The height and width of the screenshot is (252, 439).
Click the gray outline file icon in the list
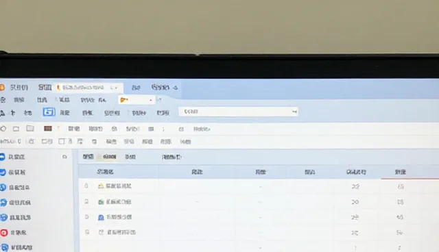101,232
